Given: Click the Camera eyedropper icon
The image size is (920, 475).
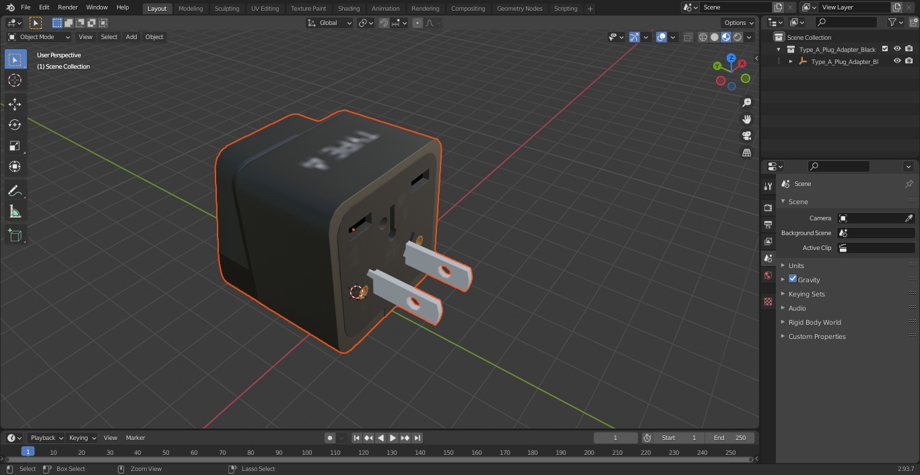Looking at the screenshot, I should tap(909, 218).
